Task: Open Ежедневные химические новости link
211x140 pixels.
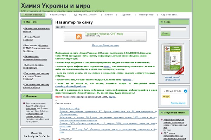Action: (x=36, y=30)
